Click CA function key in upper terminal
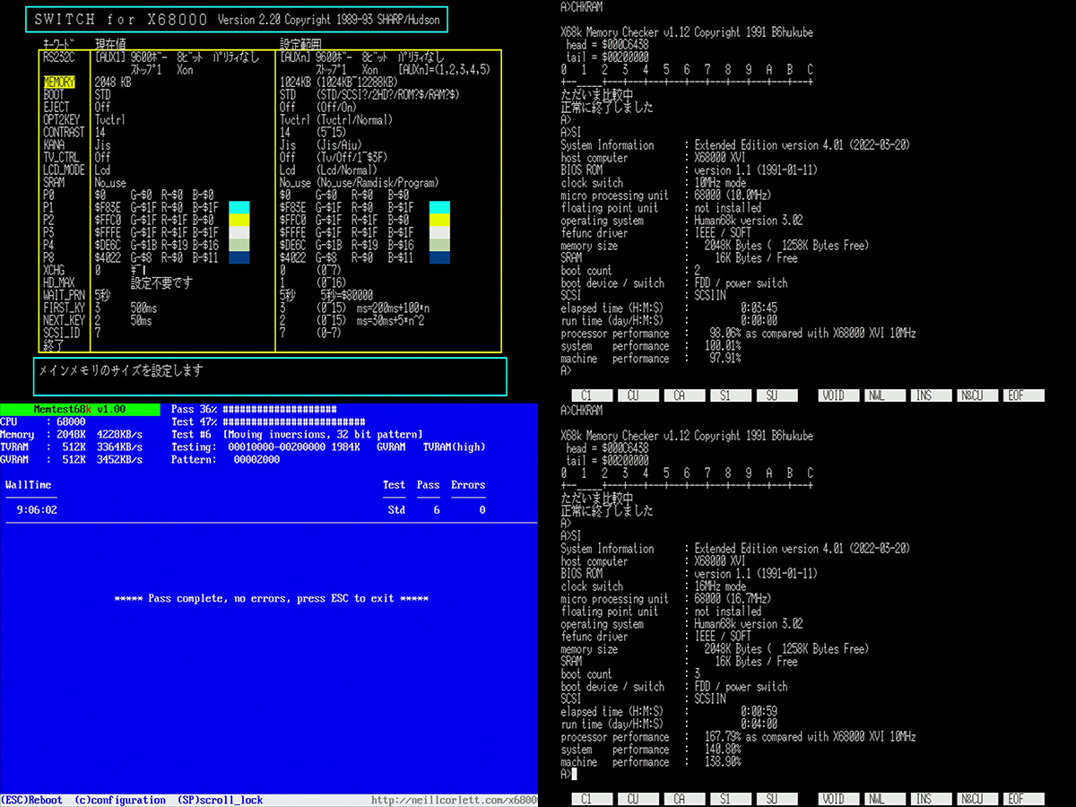The image size is (1076, 807). [x=683, y=395]
